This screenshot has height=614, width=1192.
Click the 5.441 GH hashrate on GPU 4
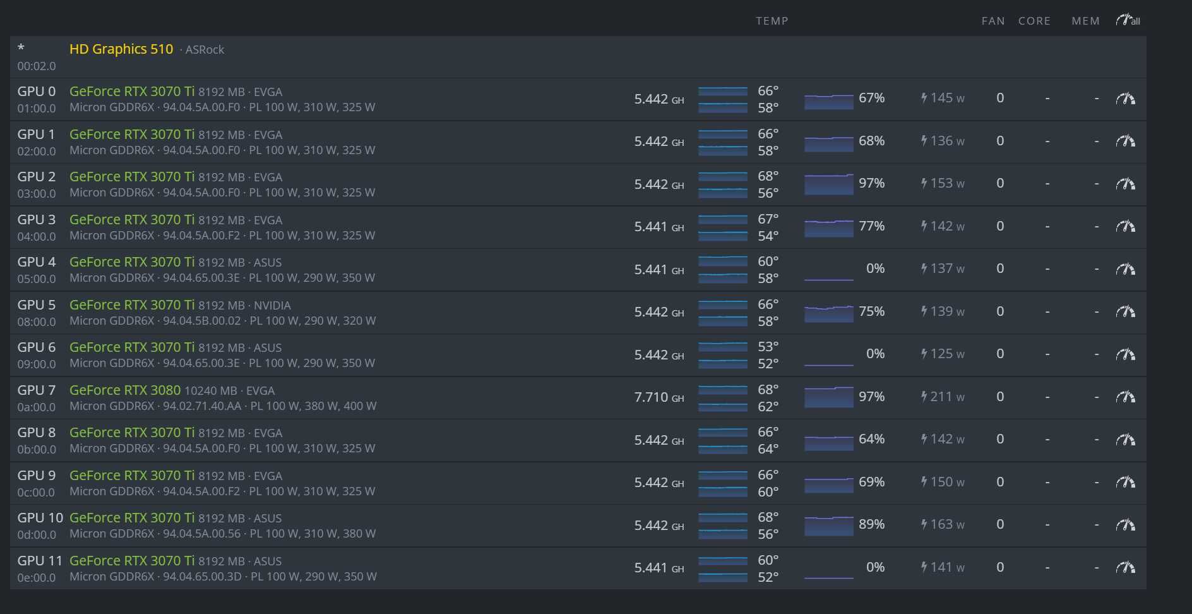pyautogui.click(x=659, y=270)
